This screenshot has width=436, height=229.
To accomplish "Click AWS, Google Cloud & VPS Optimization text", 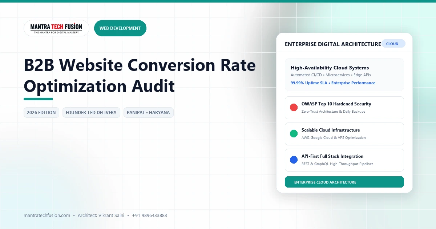I will pyautogui.click(x=334, y=138).
